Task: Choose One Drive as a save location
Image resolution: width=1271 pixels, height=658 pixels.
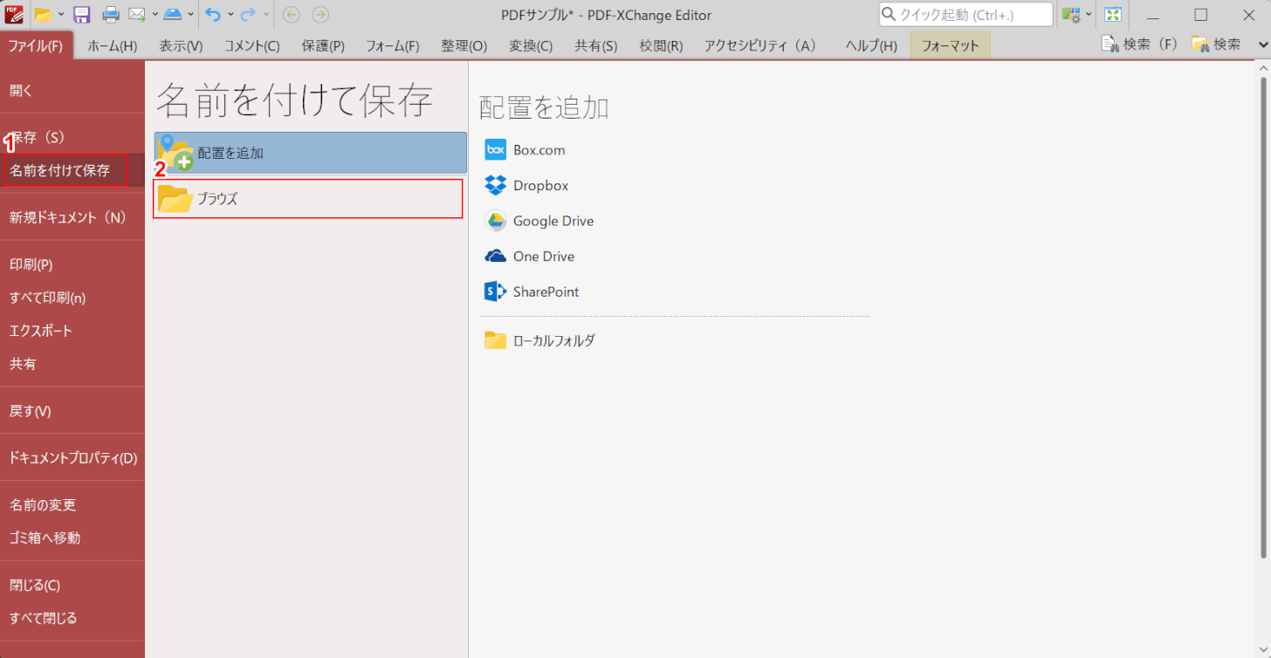Action: pos(530,257)
